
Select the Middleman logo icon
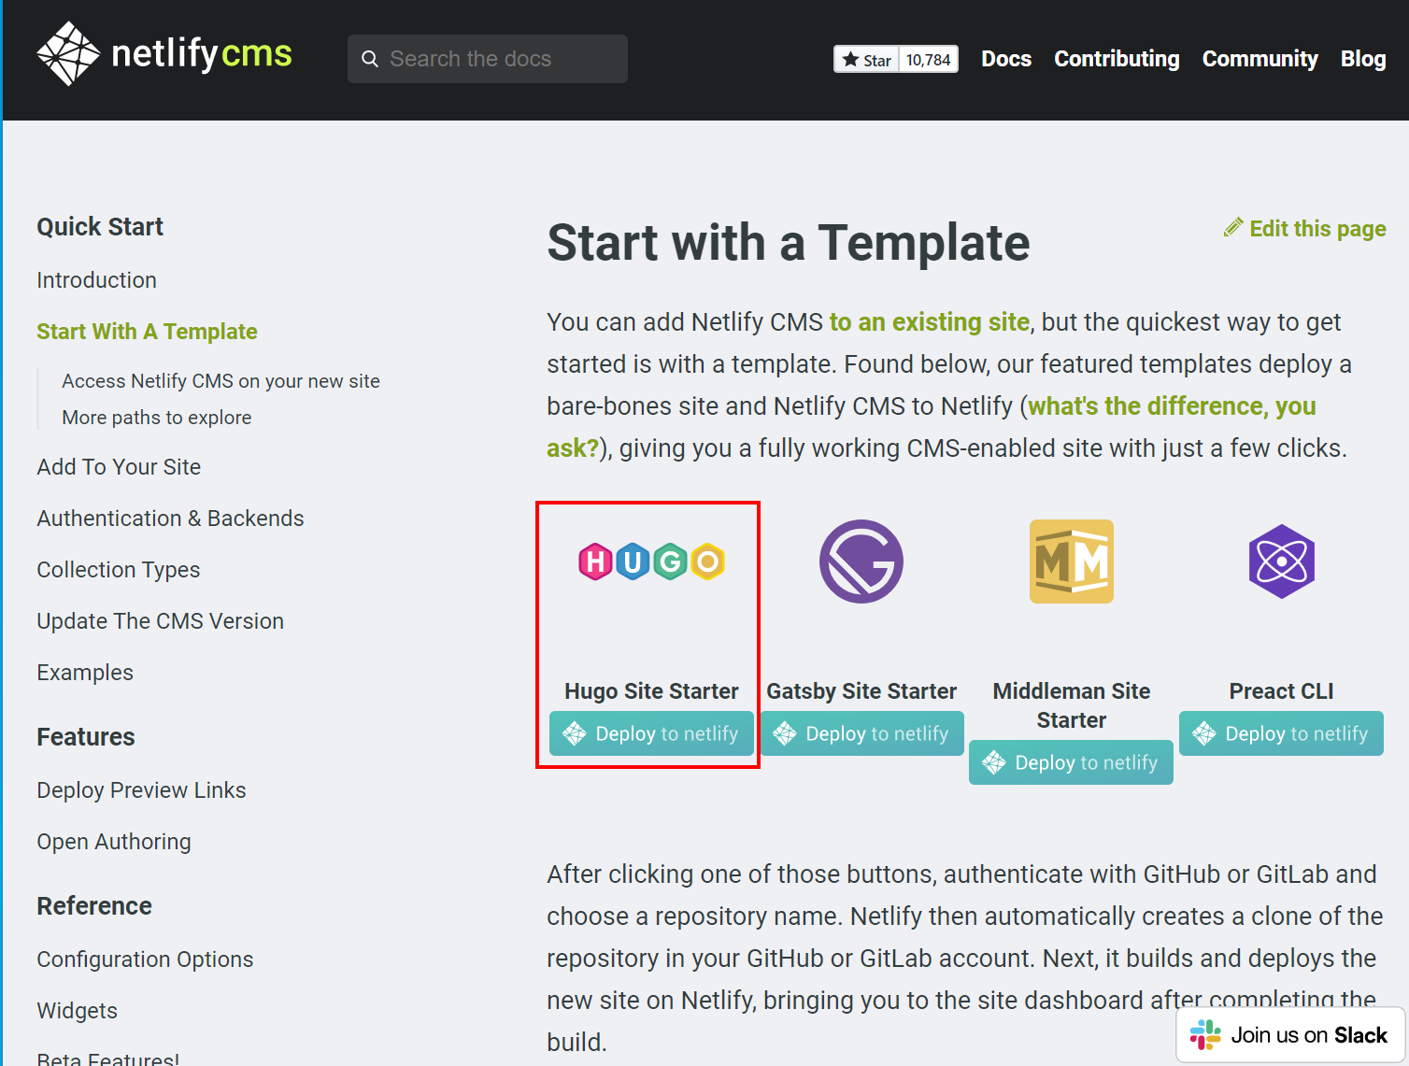click(1071, 561)
